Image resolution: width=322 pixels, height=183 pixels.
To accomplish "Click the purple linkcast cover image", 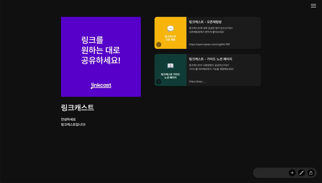I will (101, 57).
